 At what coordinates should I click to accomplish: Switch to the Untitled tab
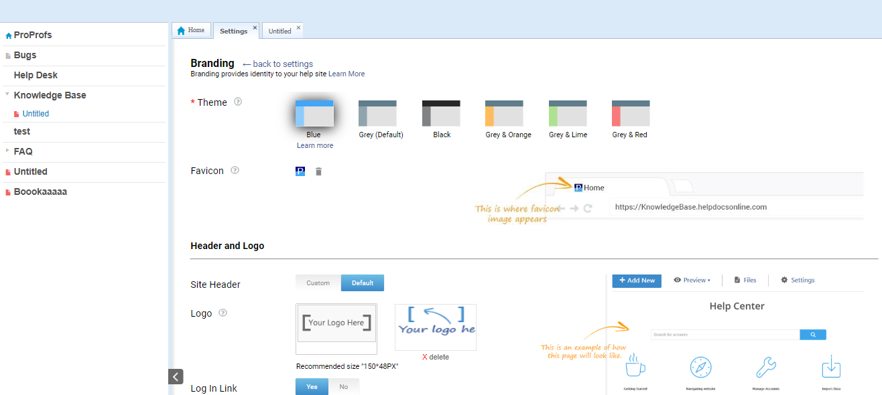coord(279,31)
